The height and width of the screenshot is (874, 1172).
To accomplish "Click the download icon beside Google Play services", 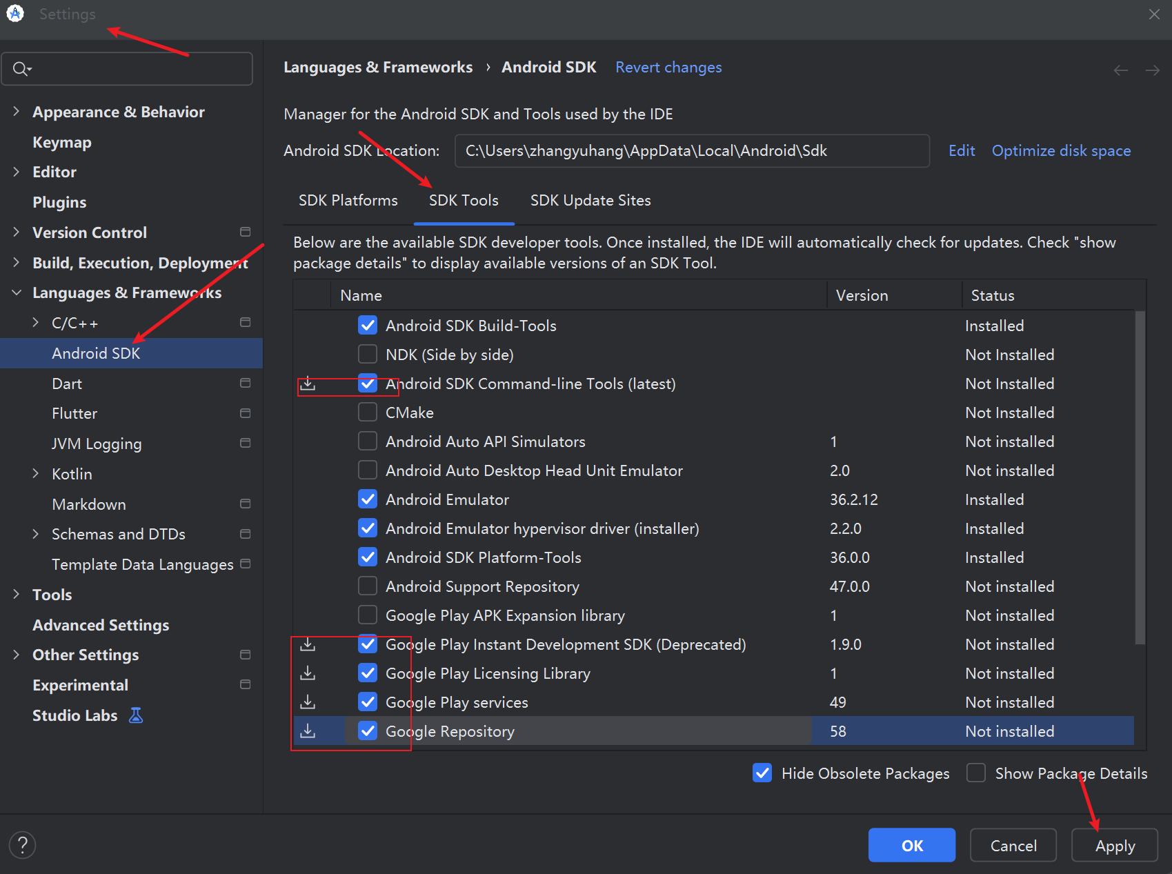I will coord(308,702).
